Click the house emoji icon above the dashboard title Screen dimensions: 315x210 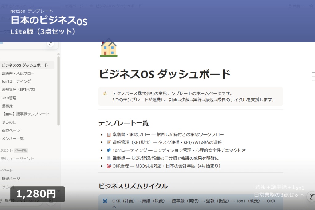(108, 47)
